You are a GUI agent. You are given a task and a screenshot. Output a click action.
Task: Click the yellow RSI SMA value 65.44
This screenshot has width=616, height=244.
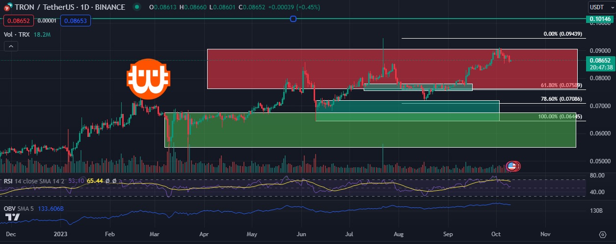coord(94,181)
